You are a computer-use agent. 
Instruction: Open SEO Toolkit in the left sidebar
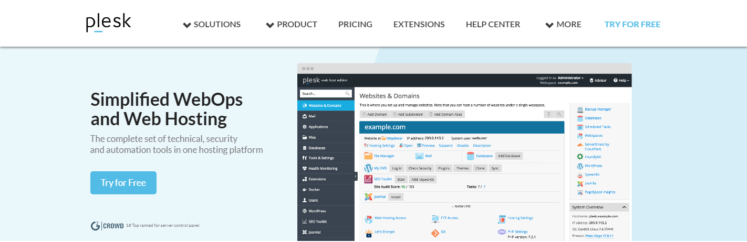(x=326, y=221)
